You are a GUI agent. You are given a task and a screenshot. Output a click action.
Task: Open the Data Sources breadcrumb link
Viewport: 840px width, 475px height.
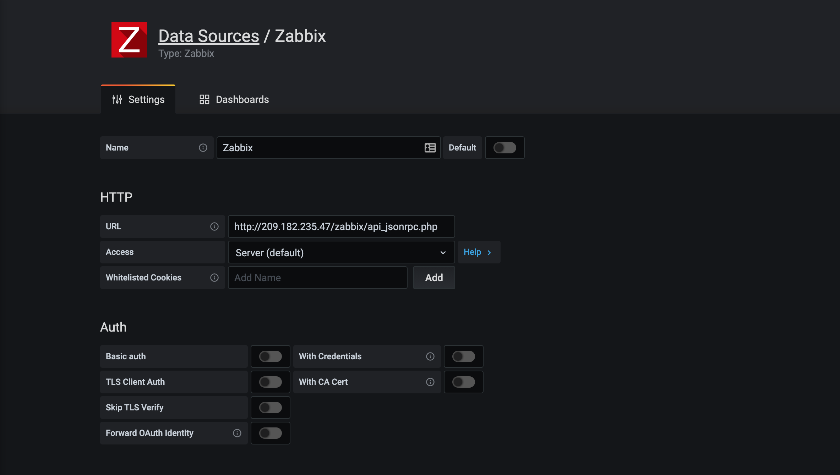[x=209, y=36]
